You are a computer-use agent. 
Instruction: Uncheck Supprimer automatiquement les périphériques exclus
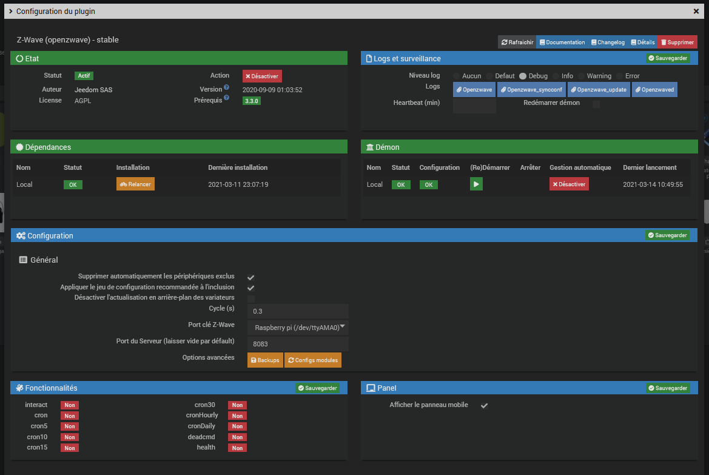pyautogui.click(x=251, y=277)
